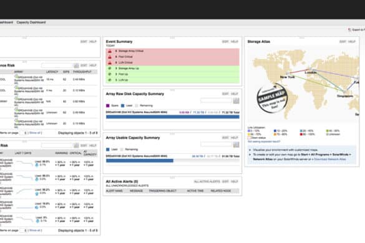Image resolution: width=365 pixels, height=243 pixels.
Task: Click HELP in the Storage Atlas panel
Action: click(352, 42)
